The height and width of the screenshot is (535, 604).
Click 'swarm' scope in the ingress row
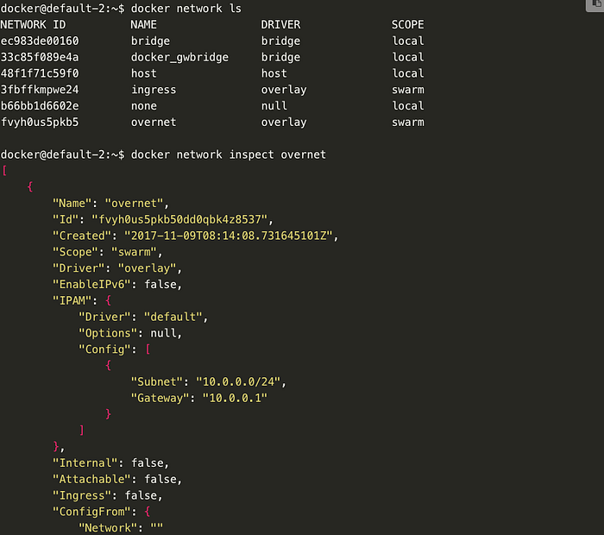tap(408, 90)
